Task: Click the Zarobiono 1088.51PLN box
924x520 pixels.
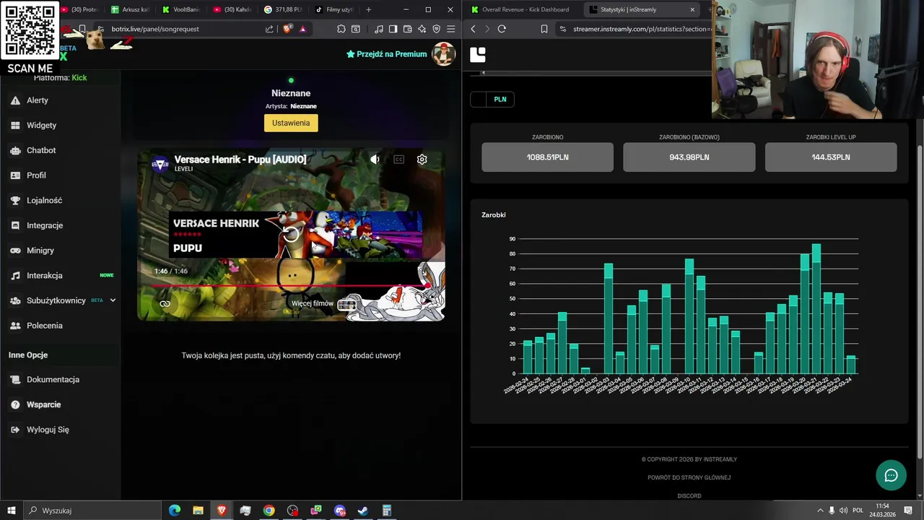Action: pos(547,157)
